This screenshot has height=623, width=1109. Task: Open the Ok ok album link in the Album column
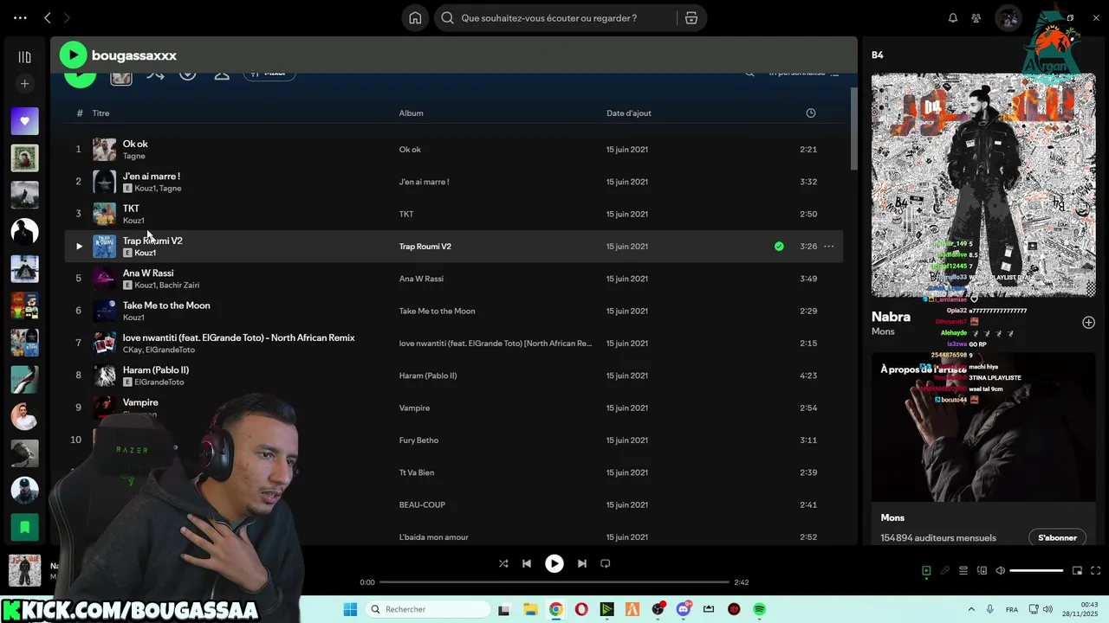coord(410,150)
